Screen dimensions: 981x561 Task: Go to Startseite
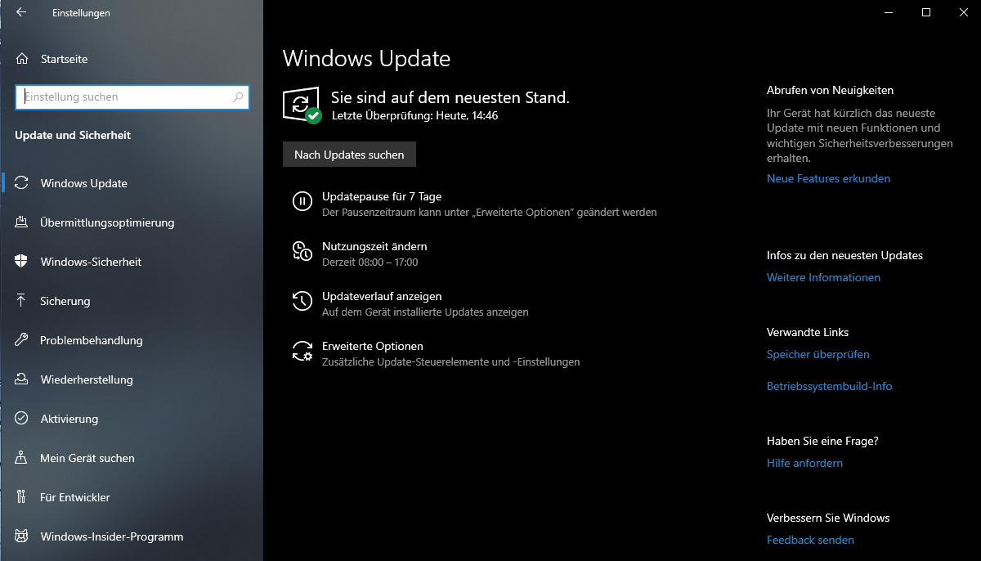[x=132, y=59]
